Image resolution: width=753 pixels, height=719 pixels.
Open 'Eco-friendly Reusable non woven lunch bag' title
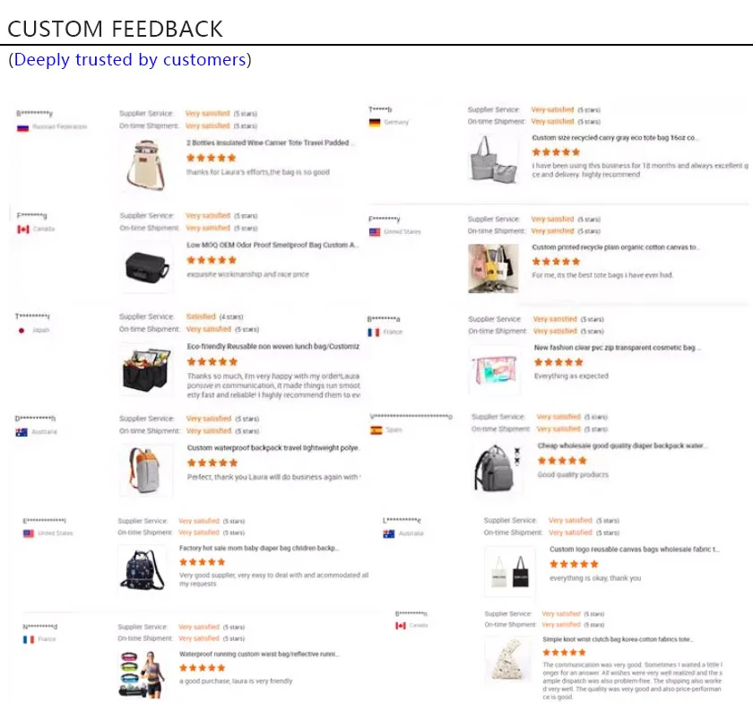[x=273, y=346]
